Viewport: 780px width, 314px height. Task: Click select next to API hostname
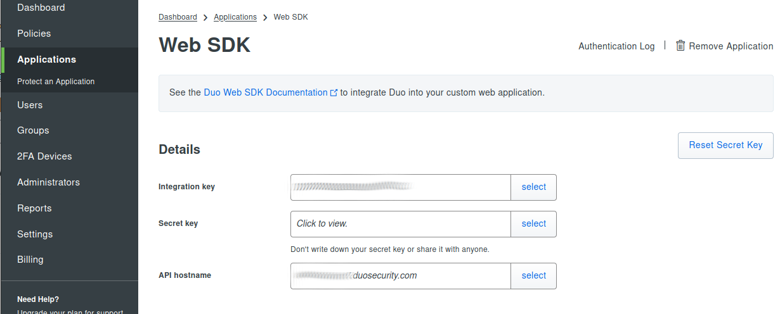point(533,276)
